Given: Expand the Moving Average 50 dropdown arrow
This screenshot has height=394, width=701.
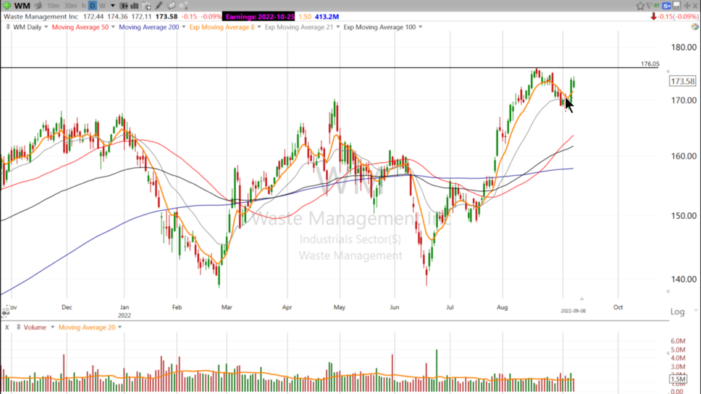Looking at the screenshot, I should pos(113,27).
